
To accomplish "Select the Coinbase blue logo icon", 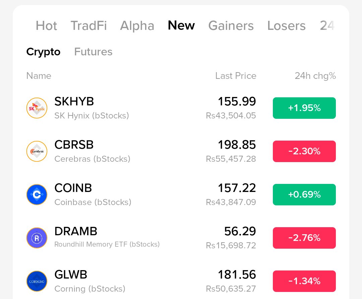I will click(37, 195).
